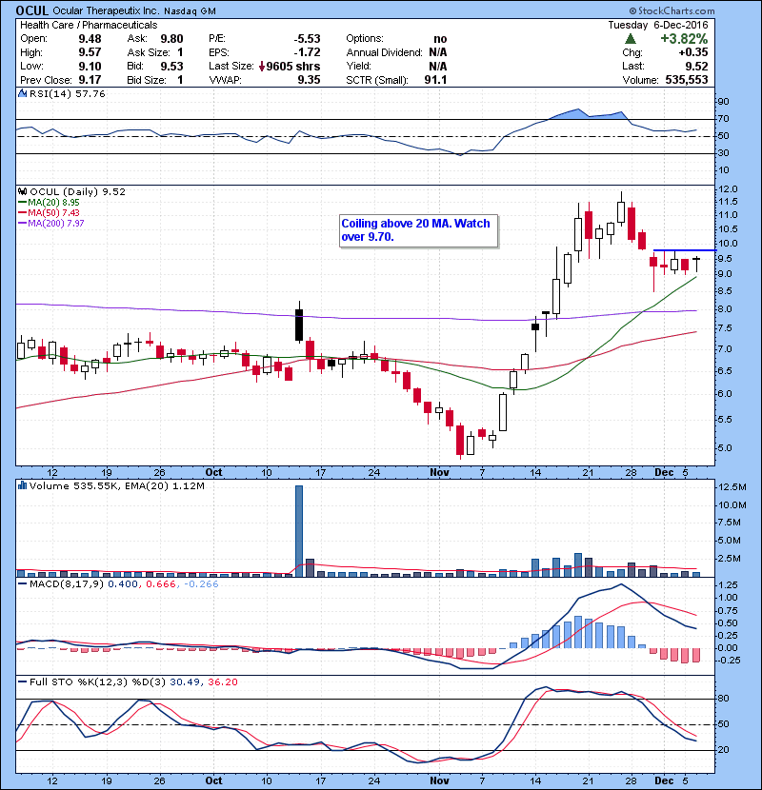The height and width of the screenshot is (790, 762).
Task: Click the 12.5M volume axis label
Action: coord(732,486)
